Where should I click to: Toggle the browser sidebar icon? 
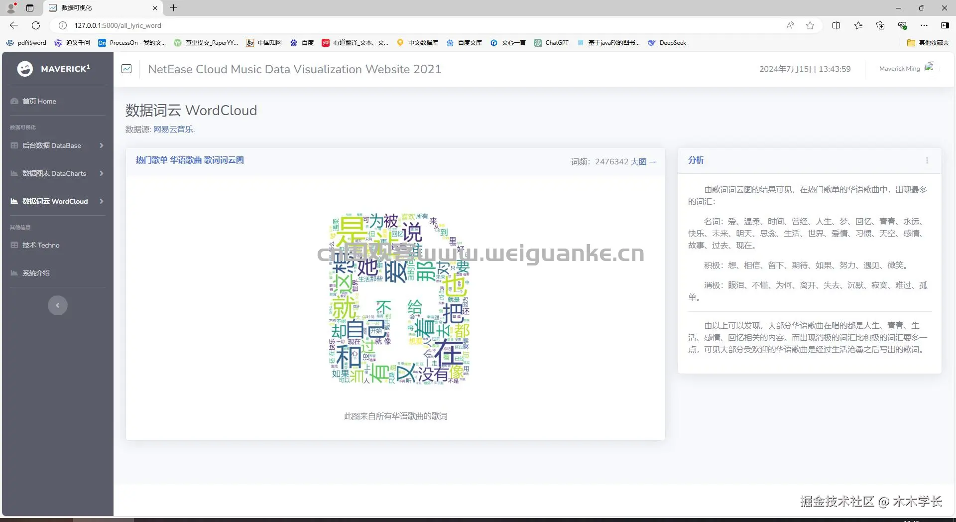[x=945, y=25]
